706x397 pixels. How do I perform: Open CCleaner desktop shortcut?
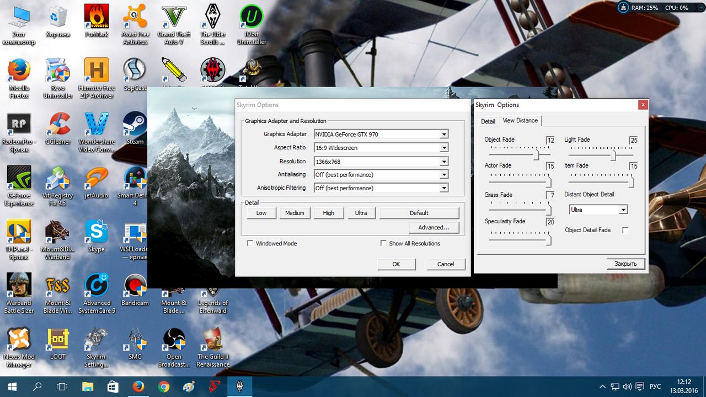click(58, 128)
